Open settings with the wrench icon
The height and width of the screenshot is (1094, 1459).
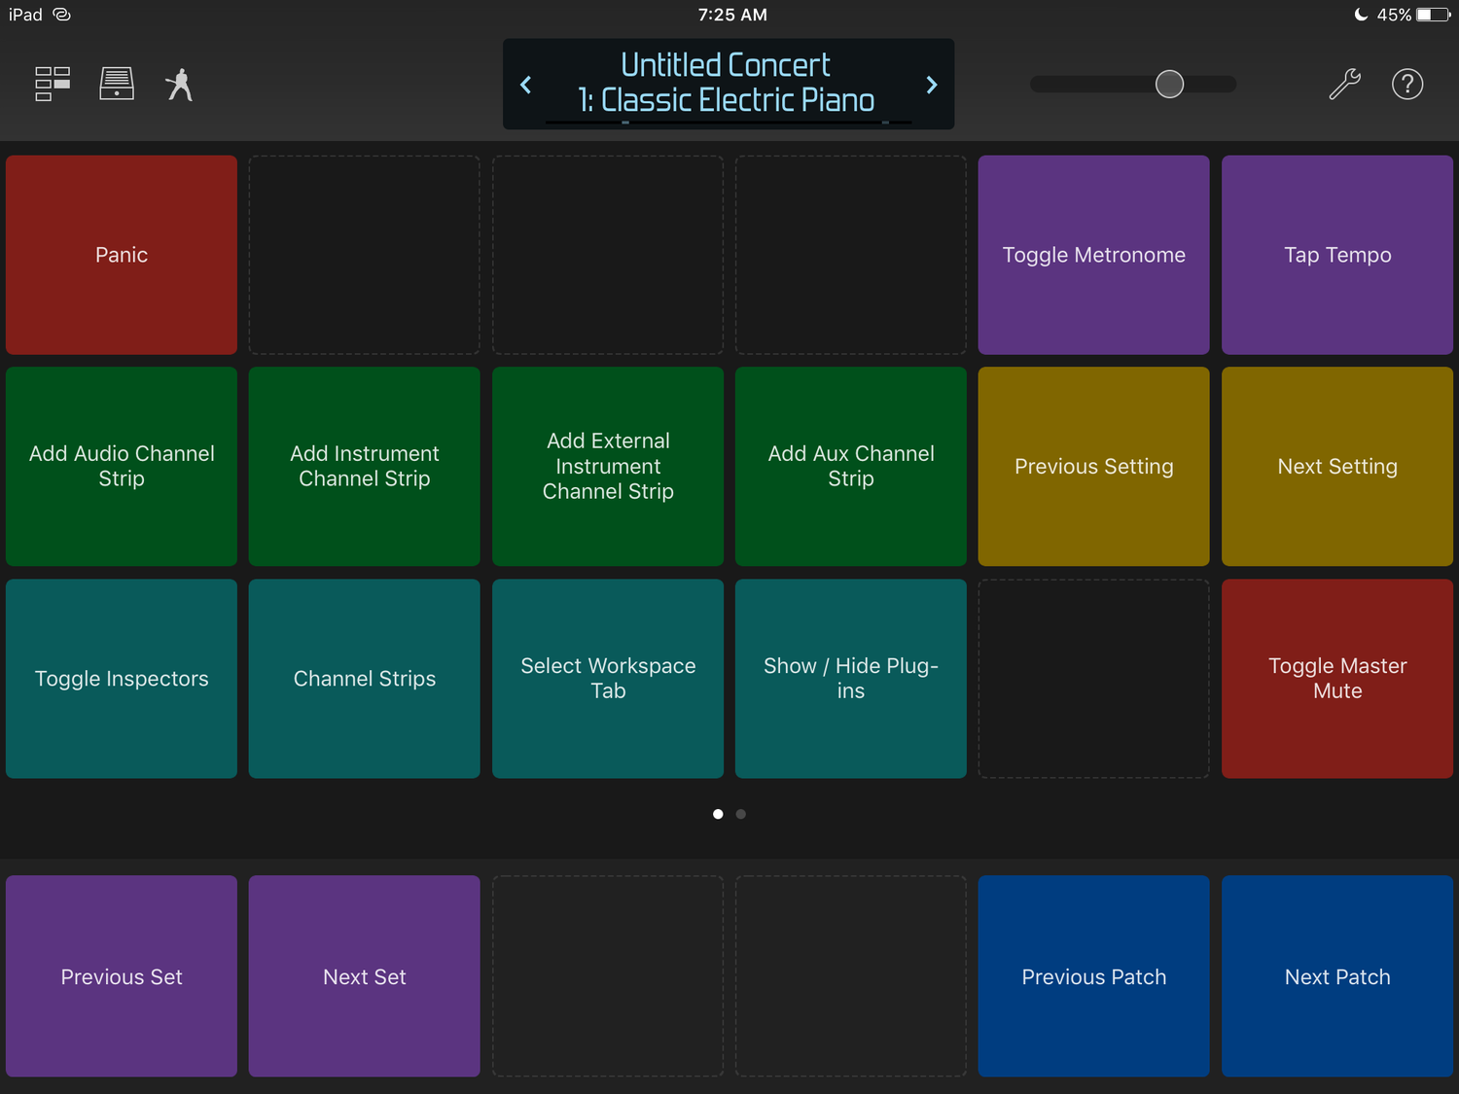point(1344,85)
